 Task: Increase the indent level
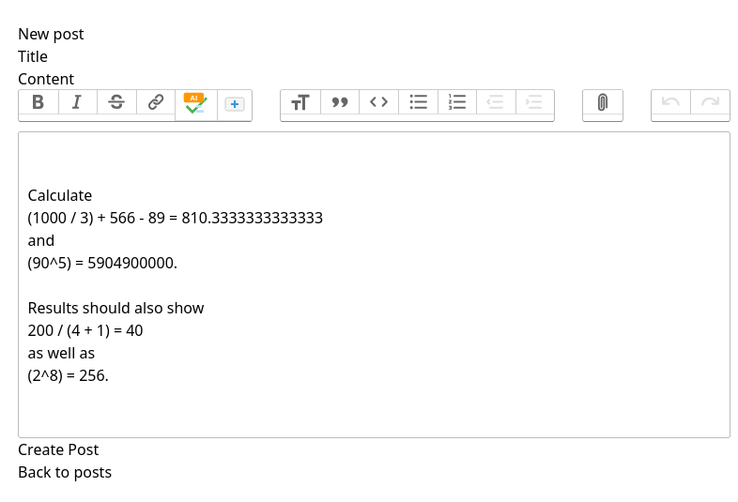click(534, 102)
